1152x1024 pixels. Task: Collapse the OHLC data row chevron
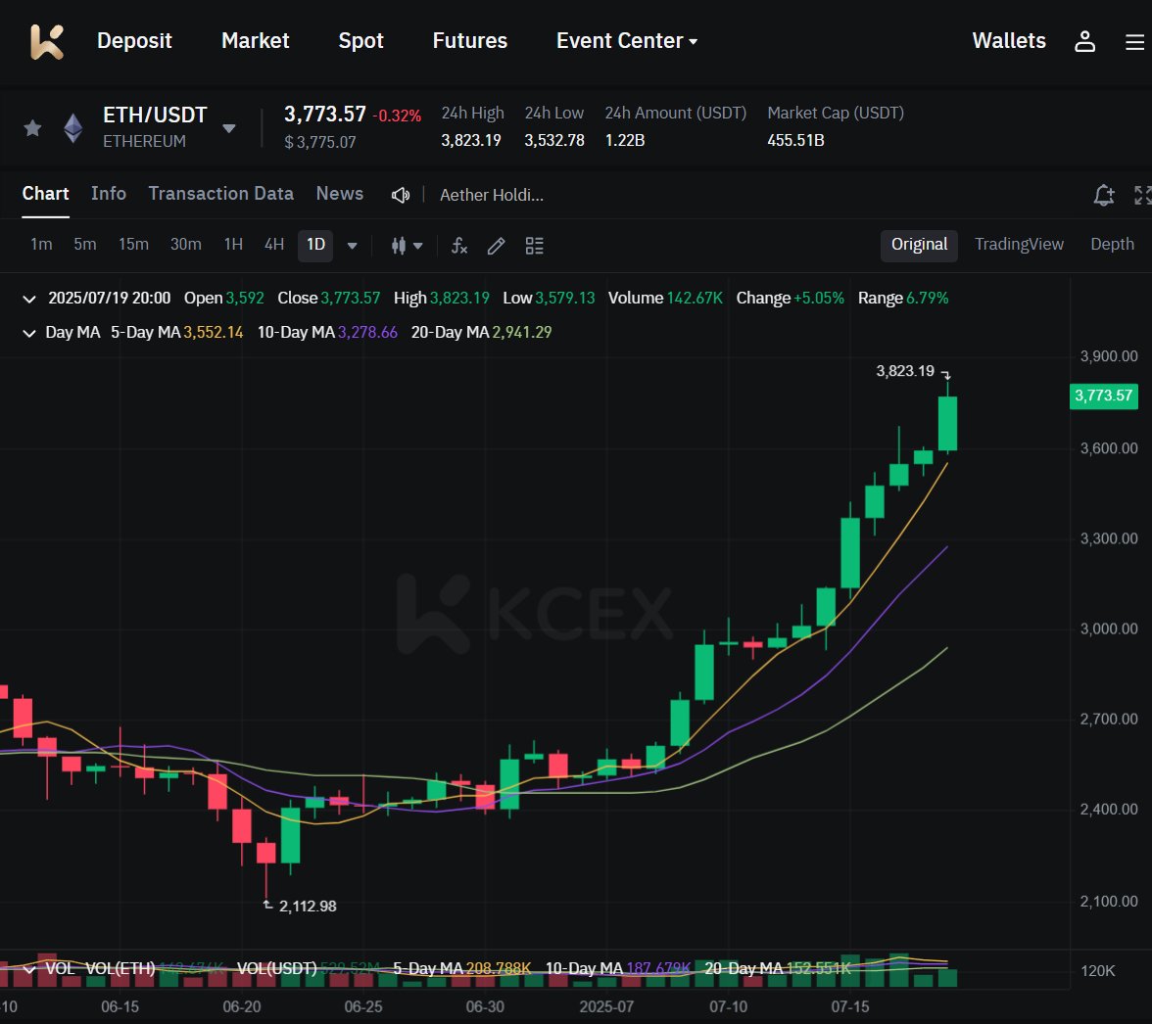point(29,299)
